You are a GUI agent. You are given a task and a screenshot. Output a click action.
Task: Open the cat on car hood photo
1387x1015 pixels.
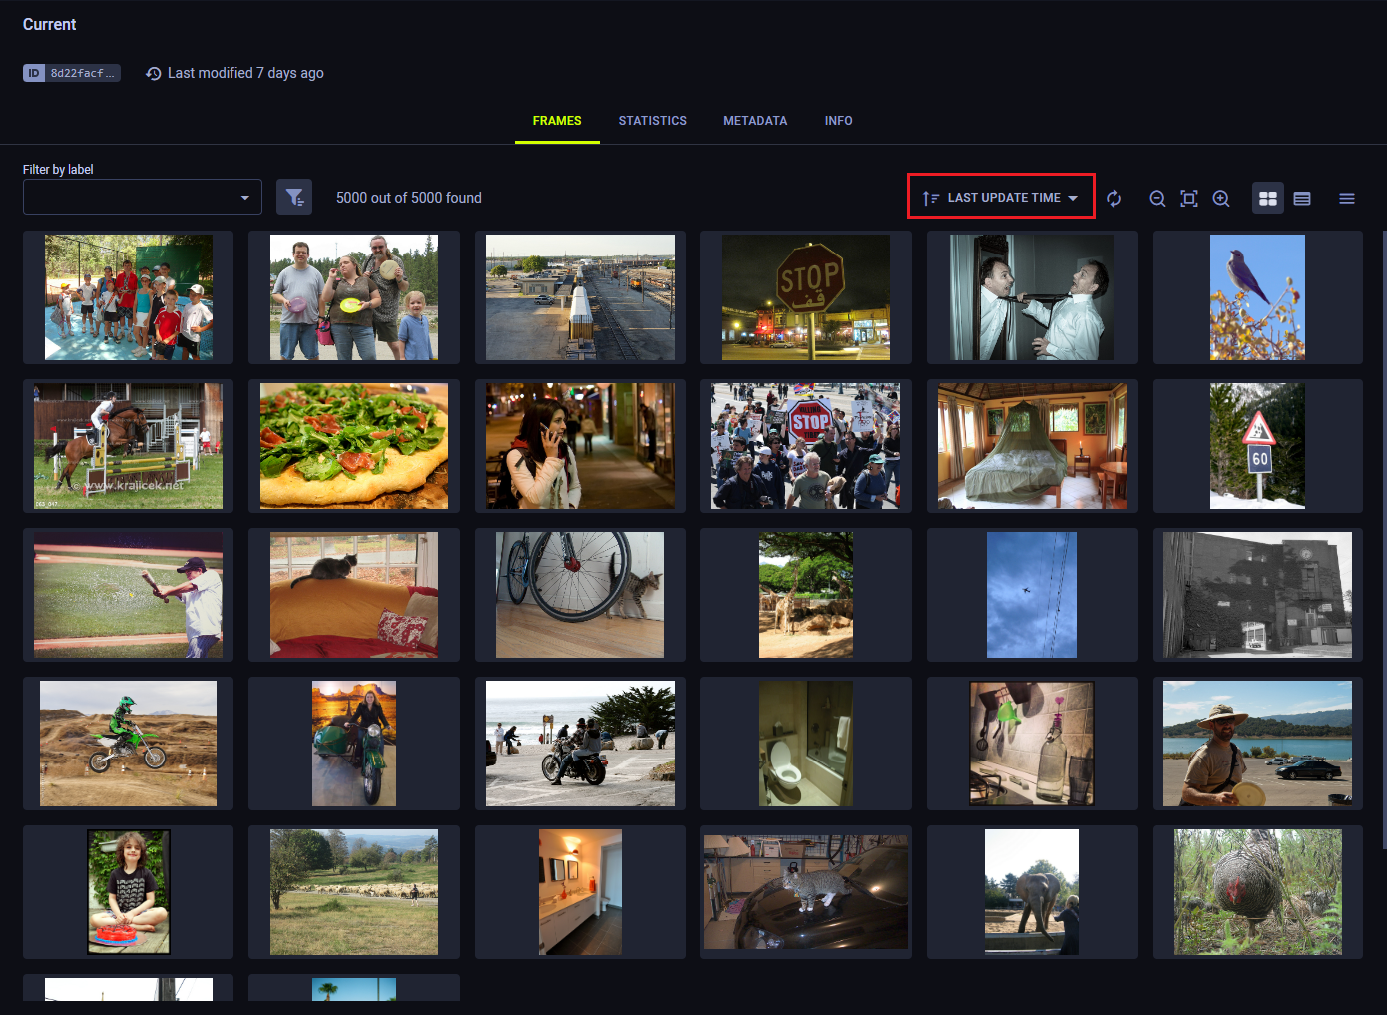click(806, 892)
